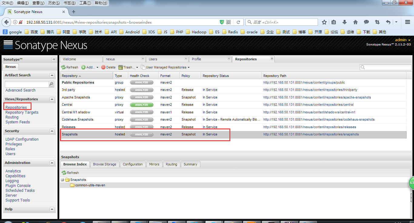Click the repository filter search box
Screen dimensions: 414x223
coord(386,67)
